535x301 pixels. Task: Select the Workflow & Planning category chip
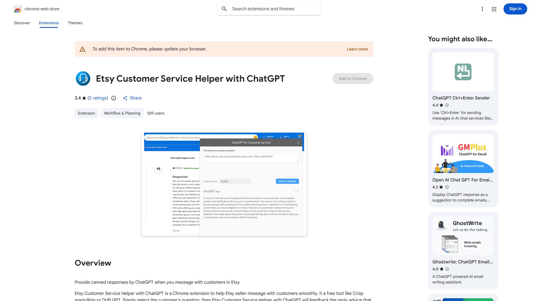122,113
